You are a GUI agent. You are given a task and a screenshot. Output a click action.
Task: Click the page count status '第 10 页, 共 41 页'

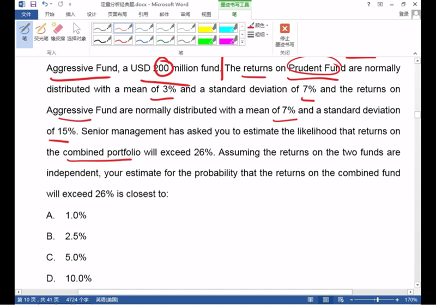point(38,300)
